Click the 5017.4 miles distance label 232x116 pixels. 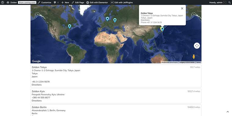(x=194, y=92)
